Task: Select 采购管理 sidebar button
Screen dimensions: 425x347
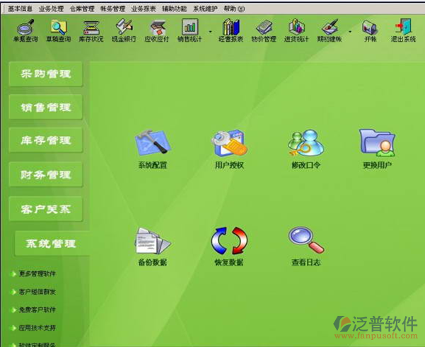Action: (x=46, y=74)
